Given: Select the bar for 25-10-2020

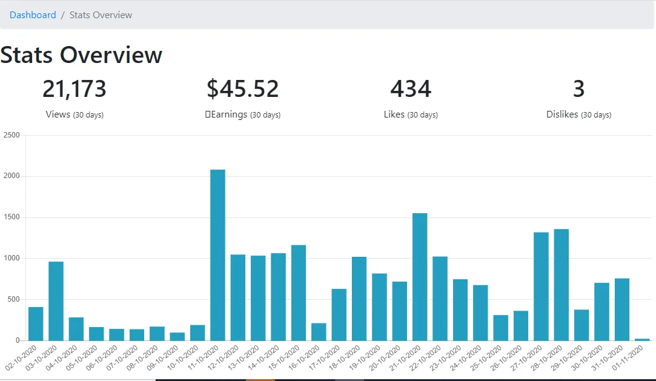Looking at the screenshot, I should point(501,328).
